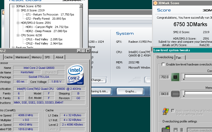Viewport: 212px width, 132px height.
Task: Switch to the Cache tab in CPU-Z
Action: (8, 57)
